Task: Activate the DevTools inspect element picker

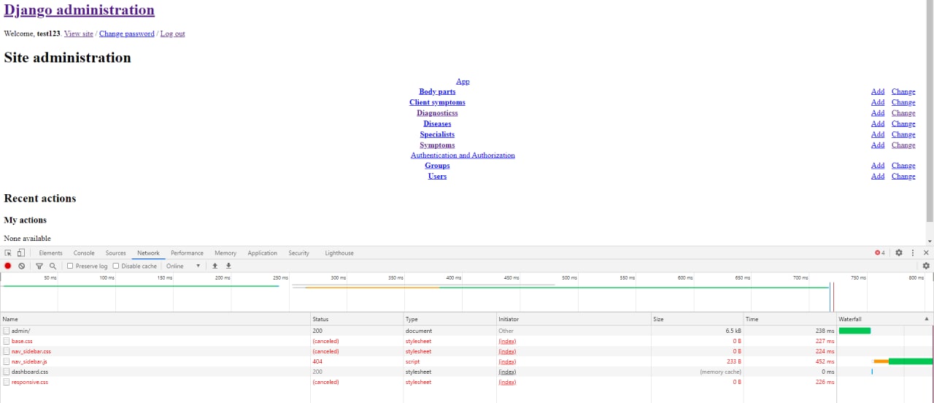Action: (x=8, y=253)
